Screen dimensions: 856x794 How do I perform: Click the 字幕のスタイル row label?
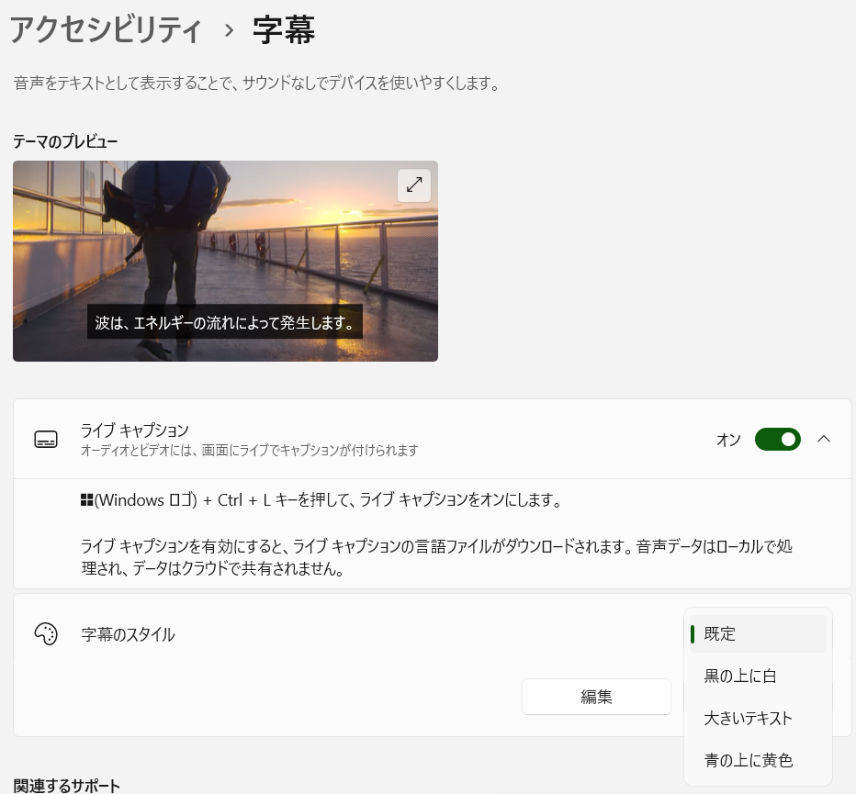(128, 634)
